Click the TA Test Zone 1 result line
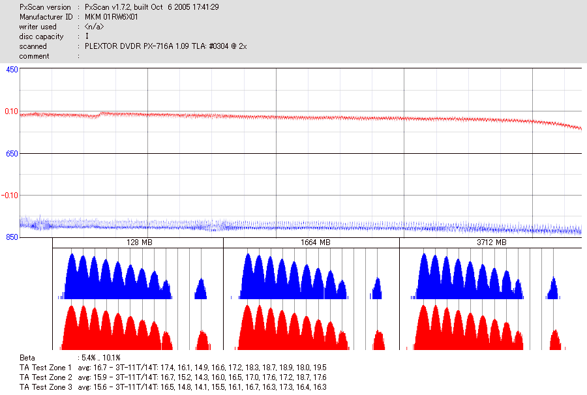The height and width of the screenshot is (395, 587). pyautogui.click(x=173, y=368)
